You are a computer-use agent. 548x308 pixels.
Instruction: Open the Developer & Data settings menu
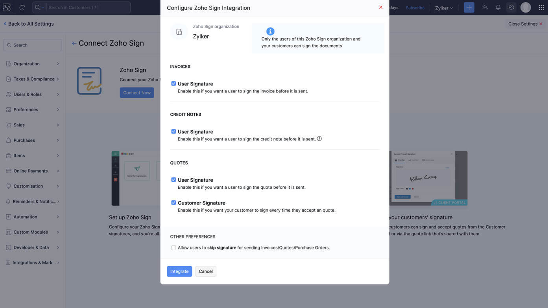33,247
